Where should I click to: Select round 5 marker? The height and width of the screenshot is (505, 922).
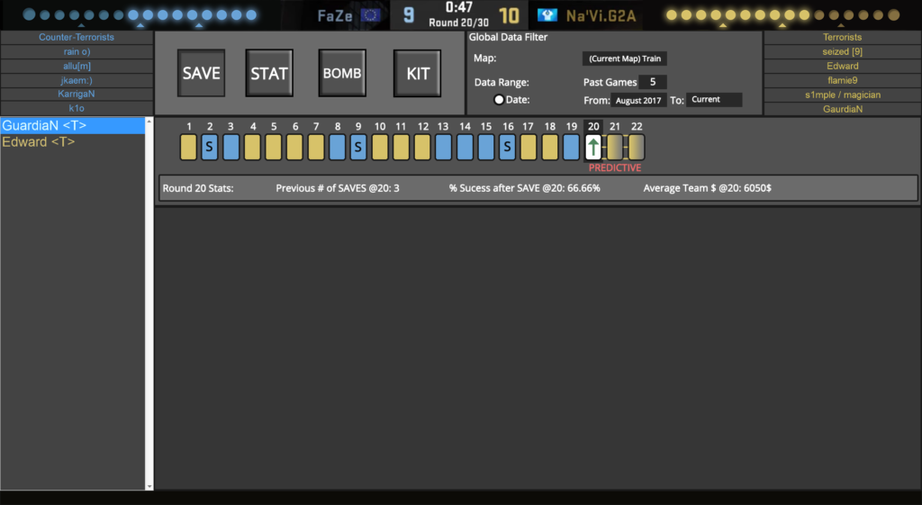[x=274, y=147]
